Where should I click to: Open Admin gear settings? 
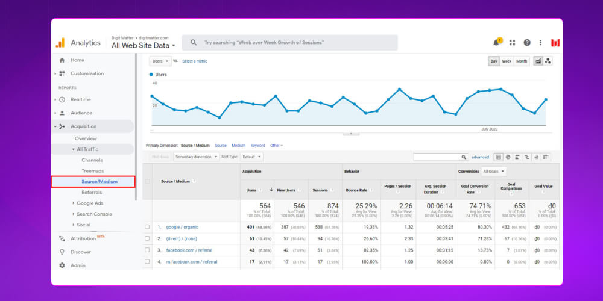point(62,265)
